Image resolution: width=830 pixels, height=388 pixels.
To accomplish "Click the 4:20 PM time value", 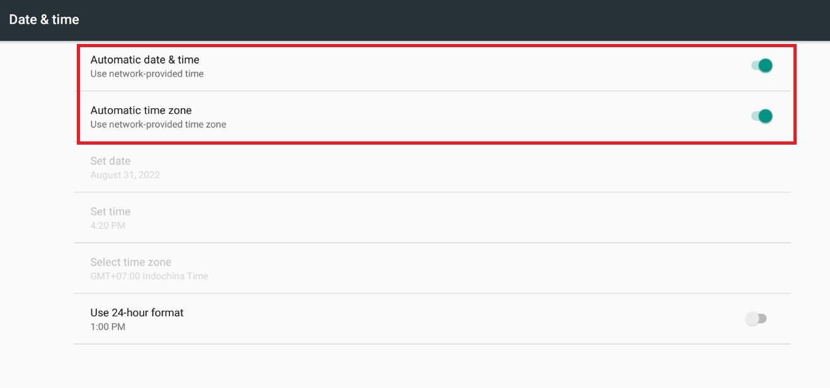I will click(108, 225).
